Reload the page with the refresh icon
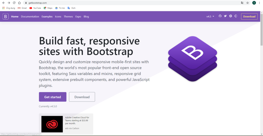Screen dimensions: 263x136 [14, 3]
